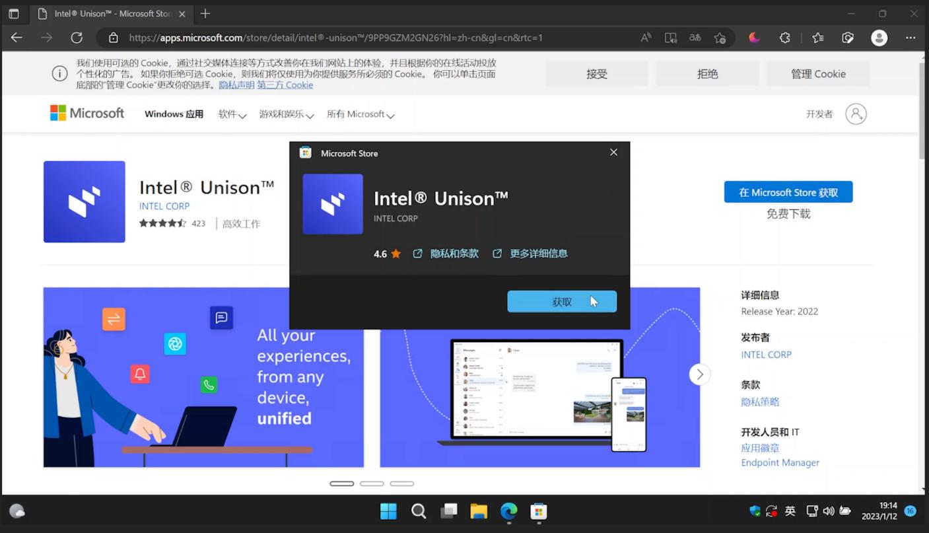929x533 pixels.
Task: Open the Windows Start menu
Action: coord(388,511)
